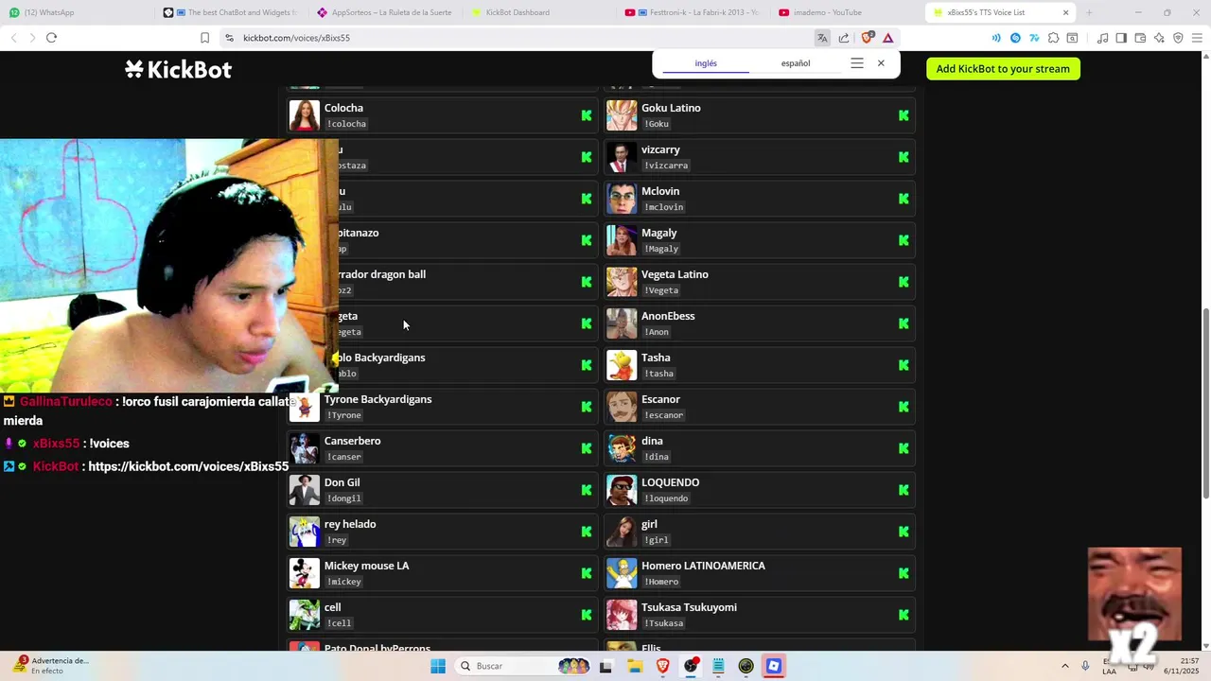Click the !dongil command text
The height and width of the screenshot is (681, 1211).
[343, 498]
